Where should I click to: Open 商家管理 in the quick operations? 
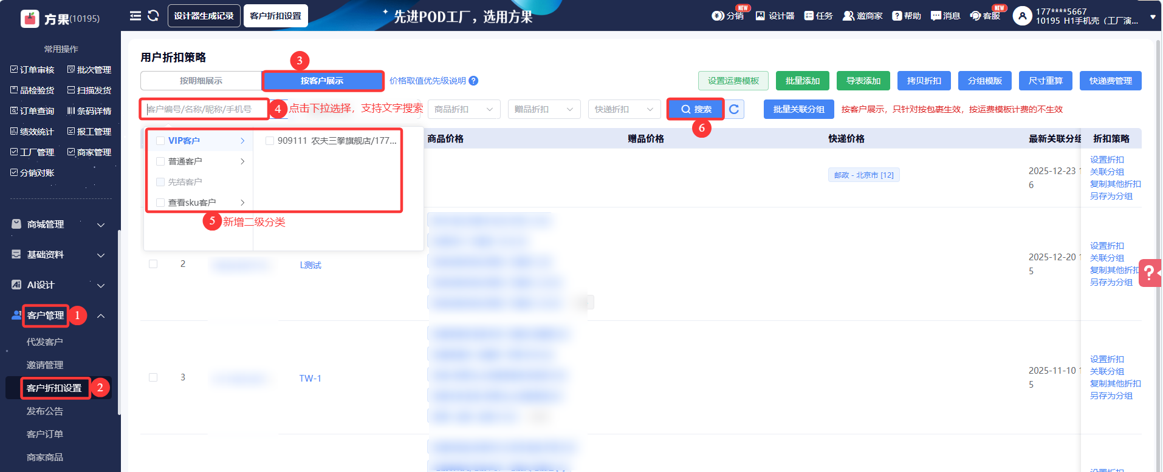[89, 152]
